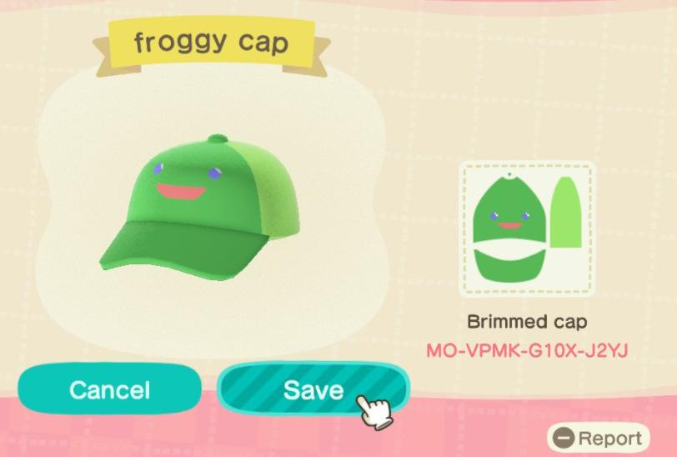This screenshot has width=677, height=457.
Task: Click the Brimmed cap label
Action: (x=527, y=321)
